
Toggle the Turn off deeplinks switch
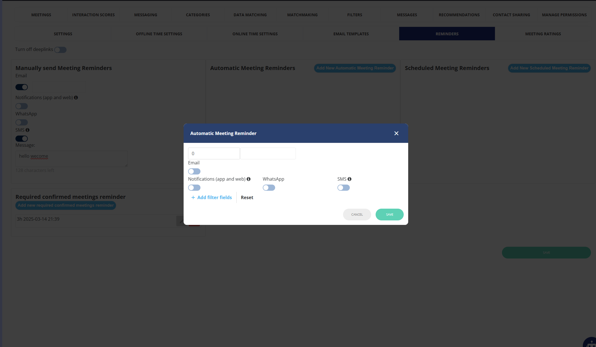pos(60,50)
